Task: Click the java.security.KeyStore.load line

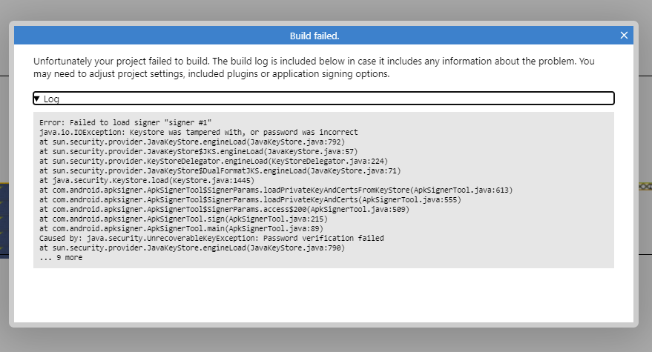Action: 147,180
